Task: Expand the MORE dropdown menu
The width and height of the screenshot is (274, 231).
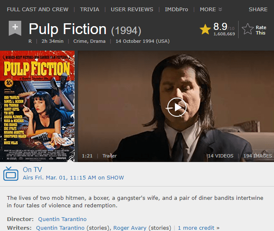Action: [x=211, y=9]
